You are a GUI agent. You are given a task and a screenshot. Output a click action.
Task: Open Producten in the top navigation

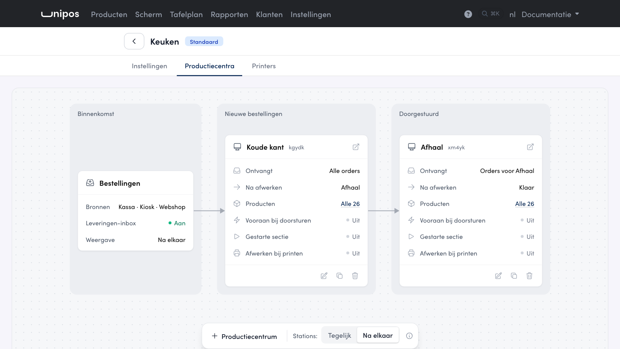(109, 14)
